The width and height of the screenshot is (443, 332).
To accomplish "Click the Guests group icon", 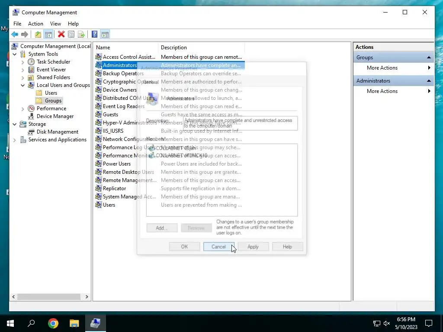I will coord(98,114).
